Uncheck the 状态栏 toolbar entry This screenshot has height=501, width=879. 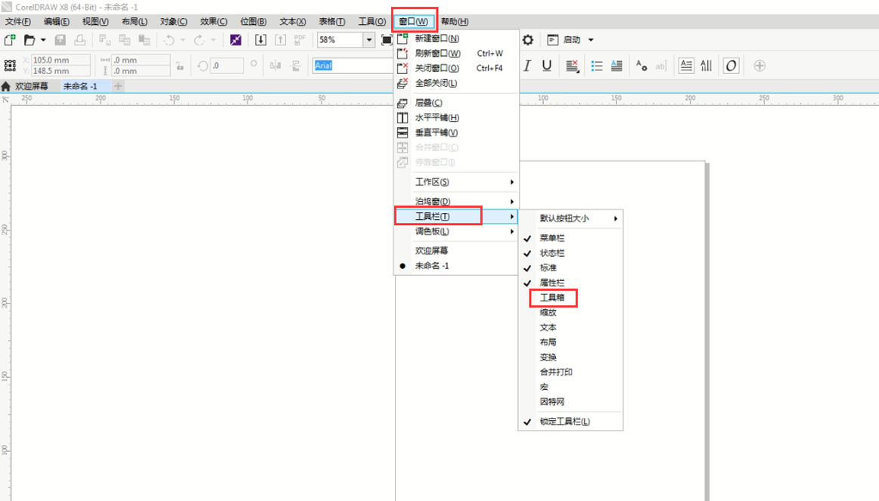(552, 253)
